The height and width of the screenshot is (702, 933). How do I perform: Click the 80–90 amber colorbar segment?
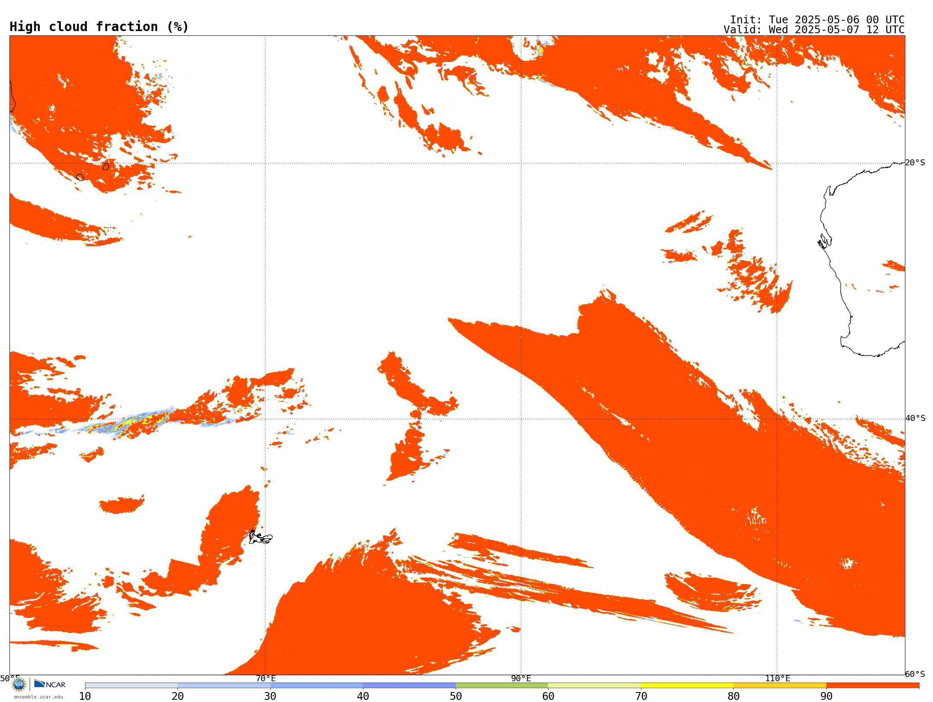780,686
